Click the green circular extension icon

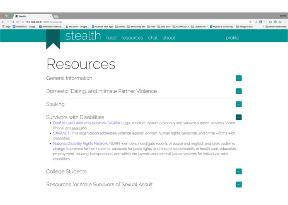[x=275, y=22]
